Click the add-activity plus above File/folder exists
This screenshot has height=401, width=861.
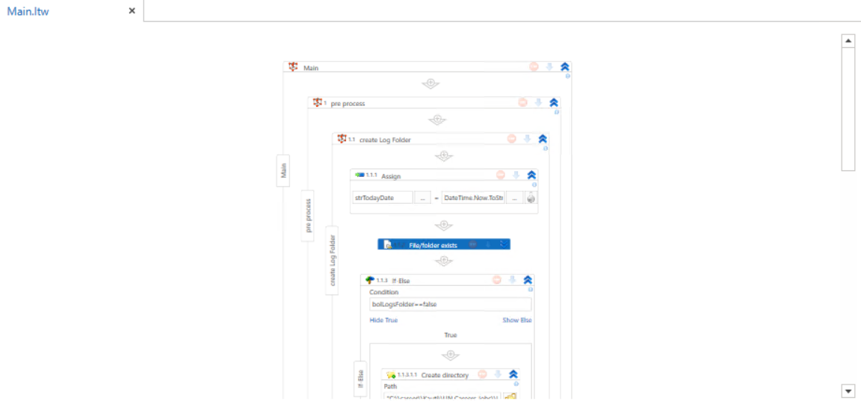click(444, 226)
